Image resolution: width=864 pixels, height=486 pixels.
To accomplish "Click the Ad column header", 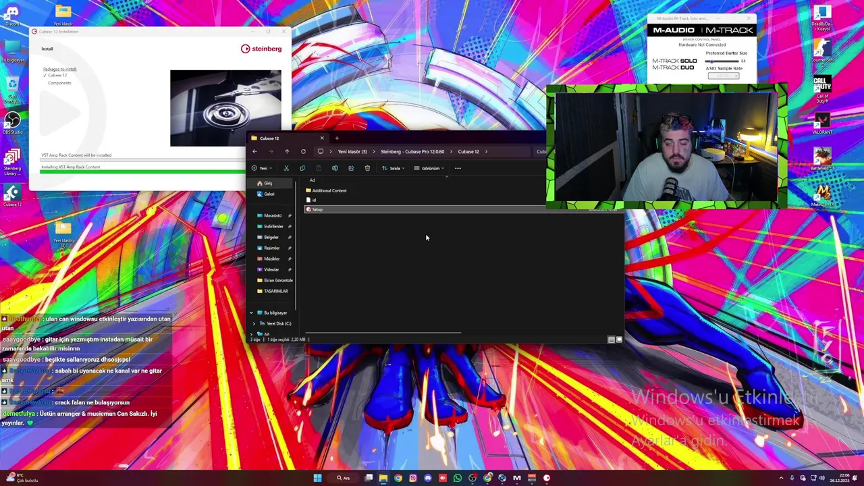I will point(312,180).
